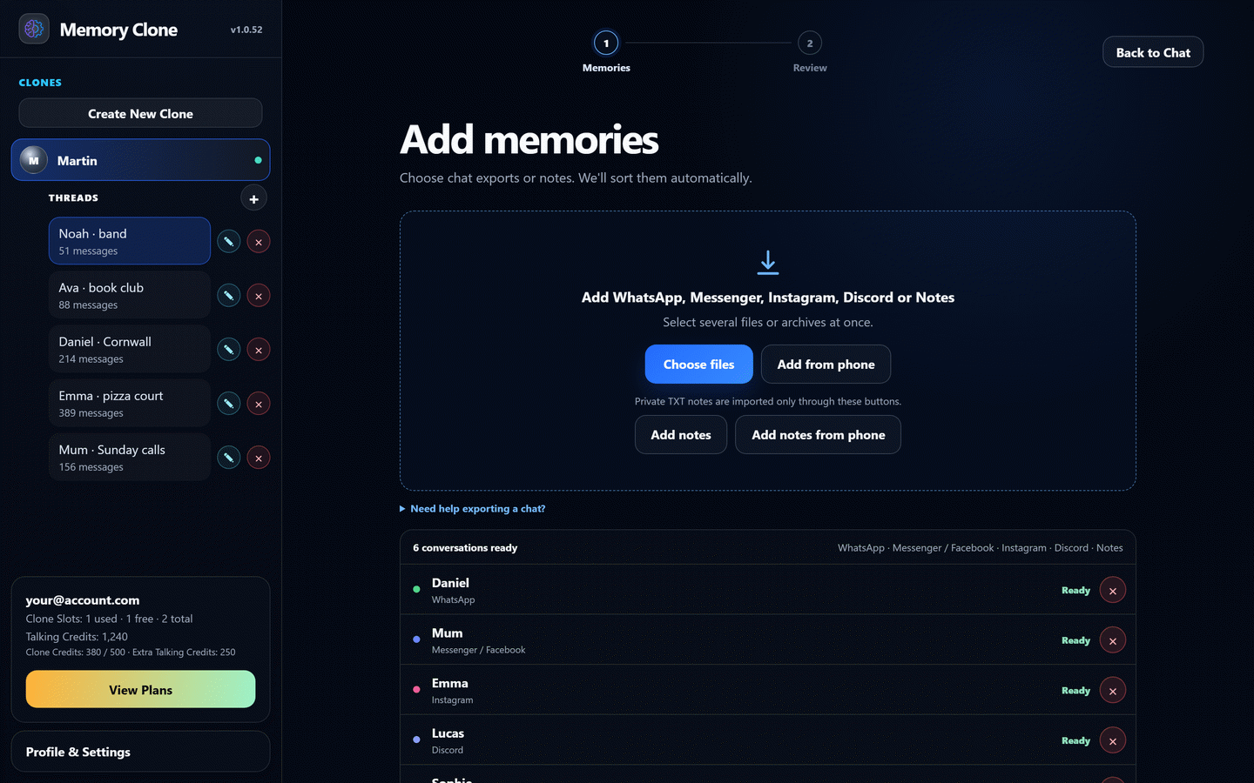Click Add from phone button
The height and width of the screenshot is (783, 1254).
pos(826,365)
